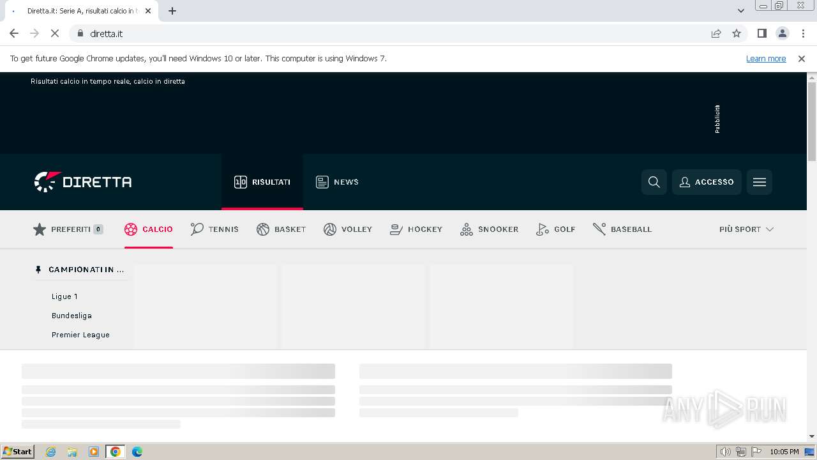This screenshot has height=460, width=817.
Task: Click the scrollbar down arrow
Action: [x=812, y=436]
